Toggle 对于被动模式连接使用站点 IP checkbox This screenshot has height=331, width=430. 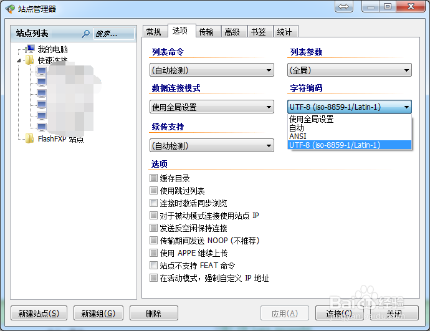(x=153, y=215)
